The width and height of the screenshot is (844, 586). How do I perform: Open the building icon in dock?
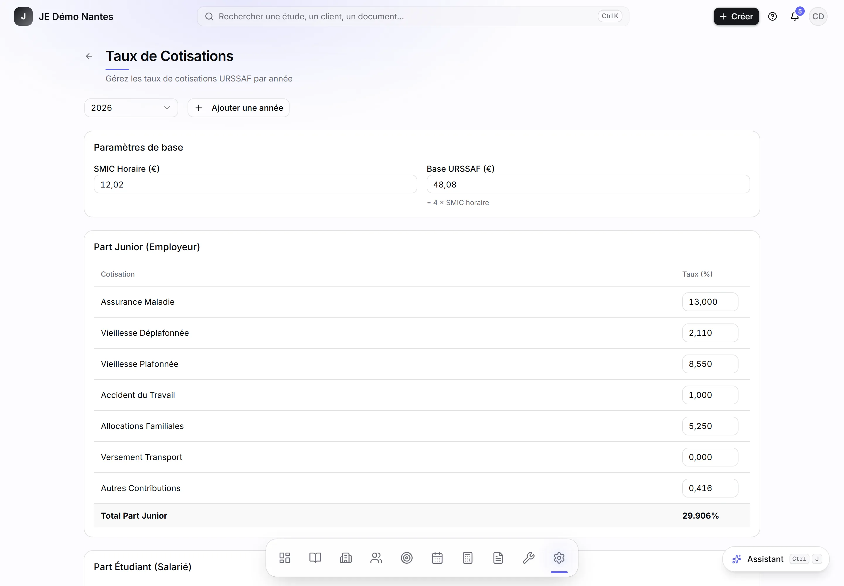click(346, 558)
